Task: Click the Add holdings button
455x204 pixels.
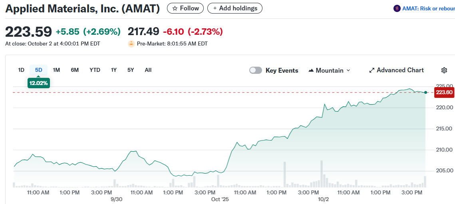Action: 234,8
